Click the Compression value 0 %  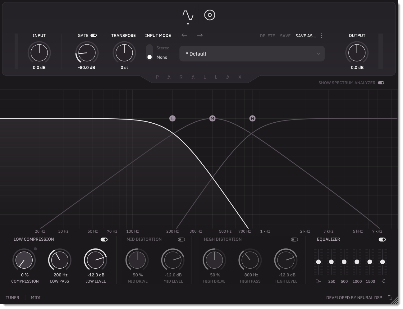click(25, 275)
